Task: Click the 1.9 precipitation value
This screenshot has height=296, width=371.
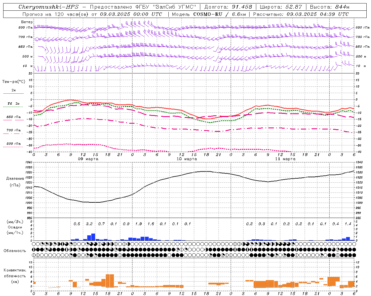Action: point(139,224)
